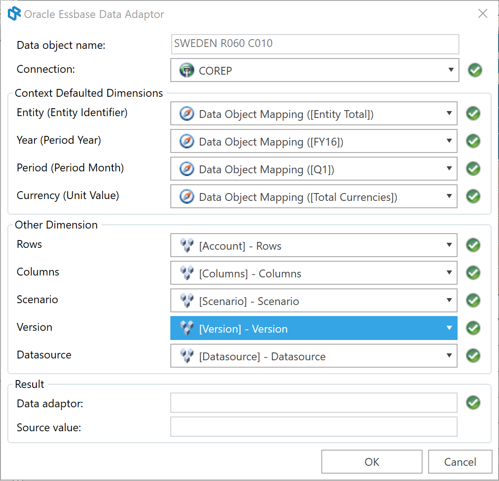Open the Scenario dimension dropdown arrow
Viewport: 499px width, 481px height.
[x=449, y=300]
